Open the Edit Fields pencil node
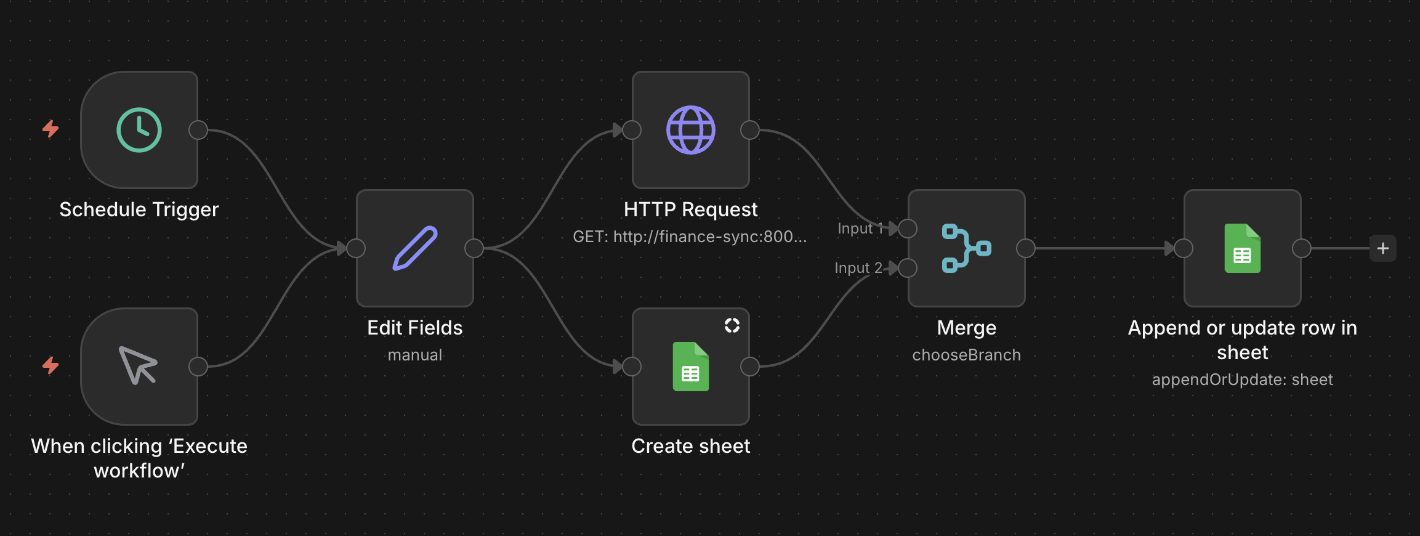 pos(415,248)
